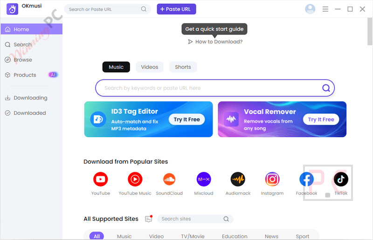Click the feedback message icon with red dot
373x240 pixels.
[149, 219]
